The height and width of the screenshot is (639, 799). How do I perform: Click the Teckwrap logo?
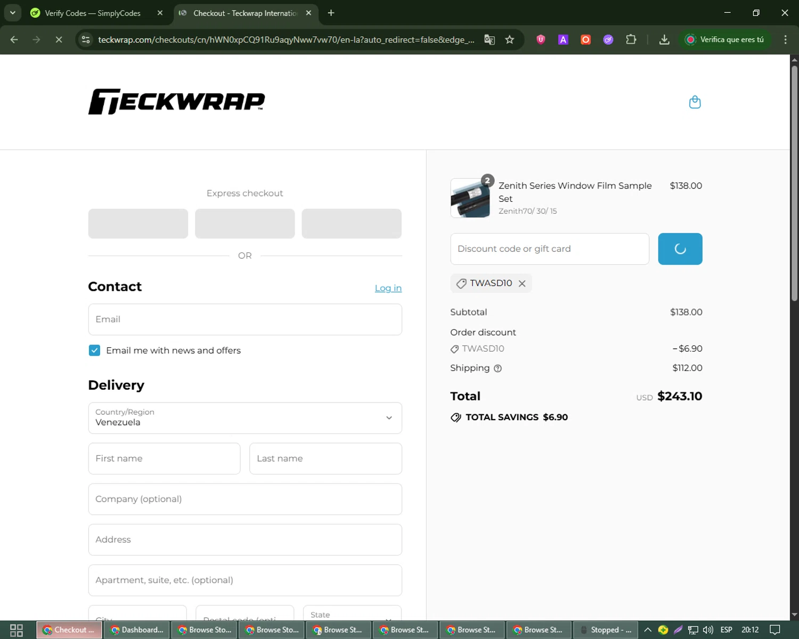coord(176,102)
